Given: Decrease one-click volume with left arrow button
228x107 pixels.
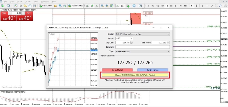Looking at the screenshot, I should tap(10, 13).
